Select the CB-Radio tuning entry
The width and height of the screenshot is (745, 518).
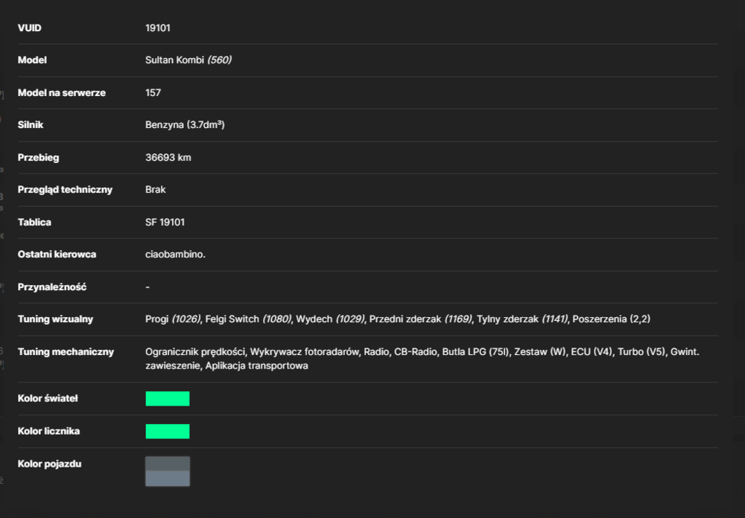click(415, 352)
